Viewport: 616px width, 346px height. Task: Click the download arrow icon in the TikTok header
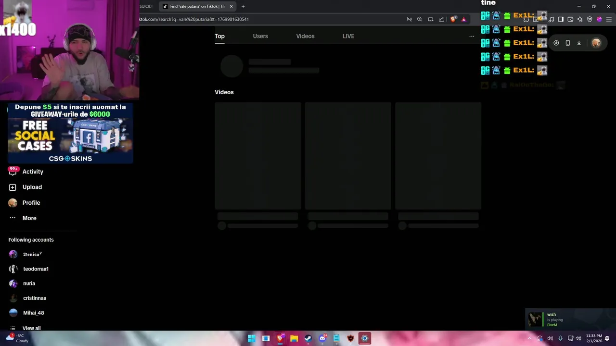(579, 43)
